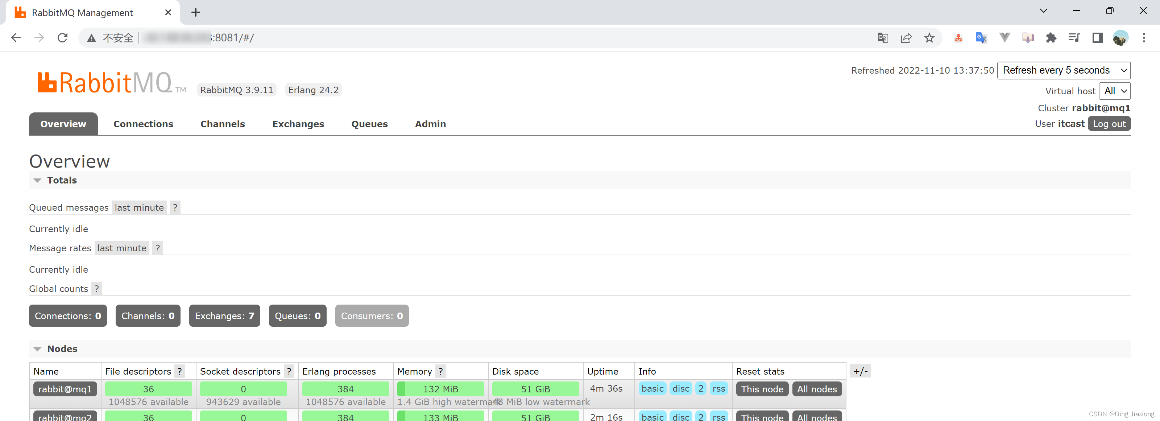Image resolution: width=1160 pixels, height=421 pixels.
Task: Change Message rates last minute range
Action: pyautogui.click(x=121, y=248)
